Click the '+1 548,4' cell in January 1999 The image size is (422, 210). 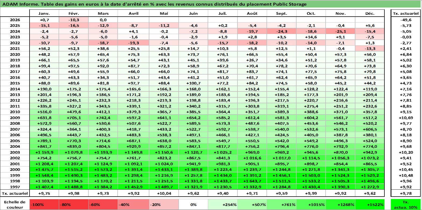click(x=44, y=175)
